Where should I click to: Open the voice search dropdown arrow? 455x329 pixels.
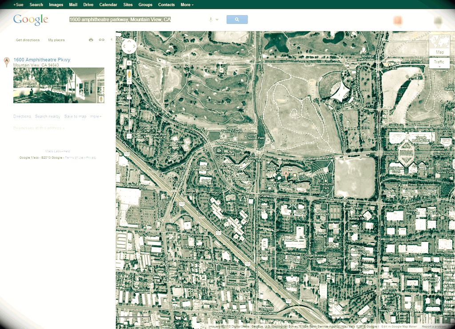click(217, 20)
